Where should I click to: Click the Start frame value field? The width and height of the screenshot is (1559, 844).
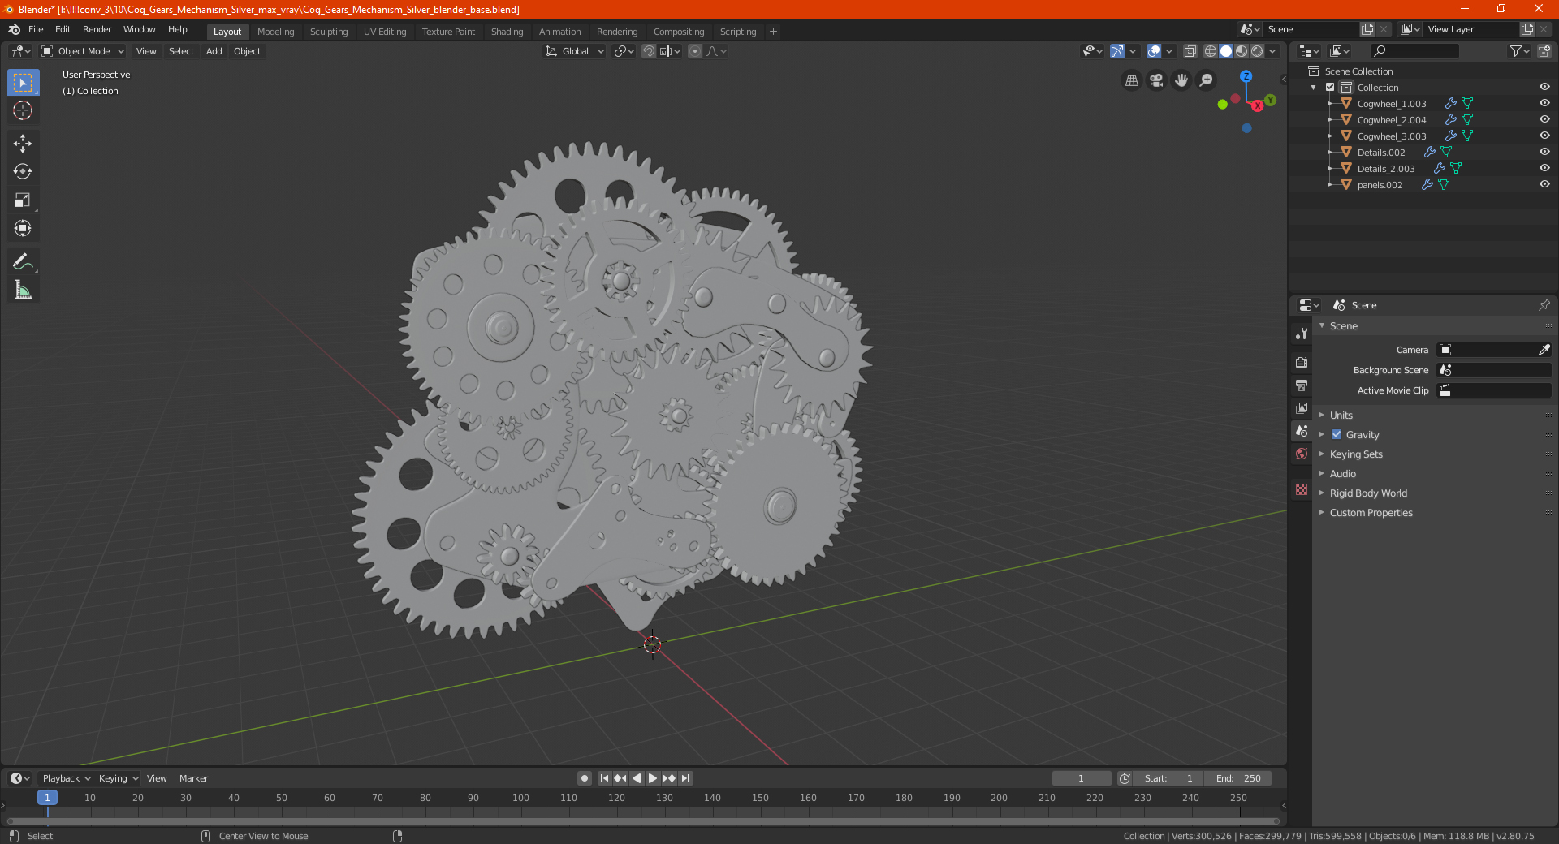[1169, 778]
